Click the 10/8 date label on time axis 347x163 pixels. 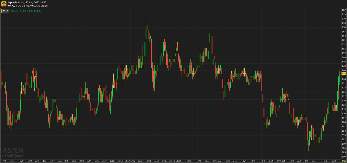[333, 160]
